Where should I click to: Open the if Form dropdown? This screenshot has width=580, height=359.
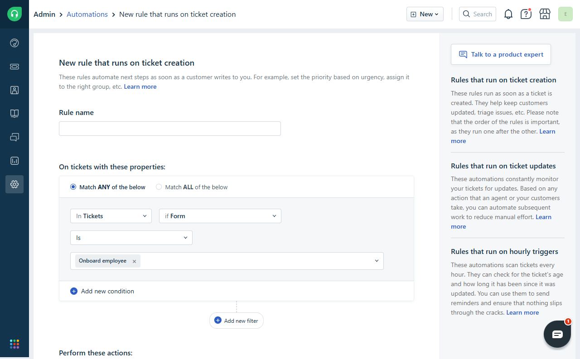220,216
